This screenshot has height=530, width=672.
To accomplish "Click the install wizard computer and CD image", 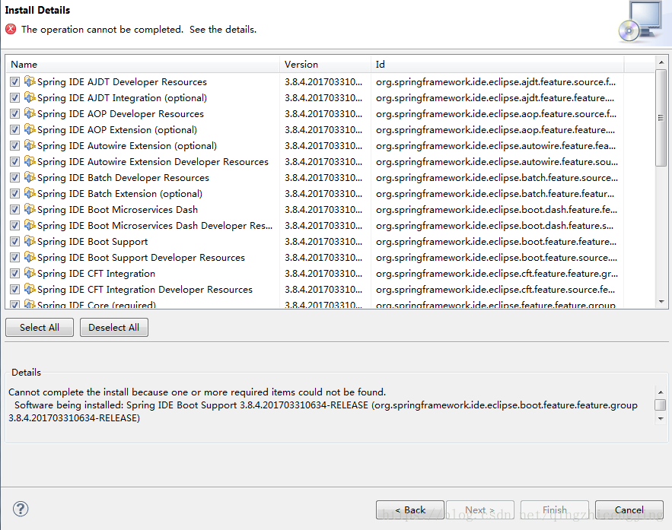I will 641,21.
